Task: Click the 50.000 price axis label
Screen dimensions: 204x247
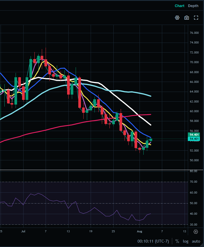Action: 194,160
